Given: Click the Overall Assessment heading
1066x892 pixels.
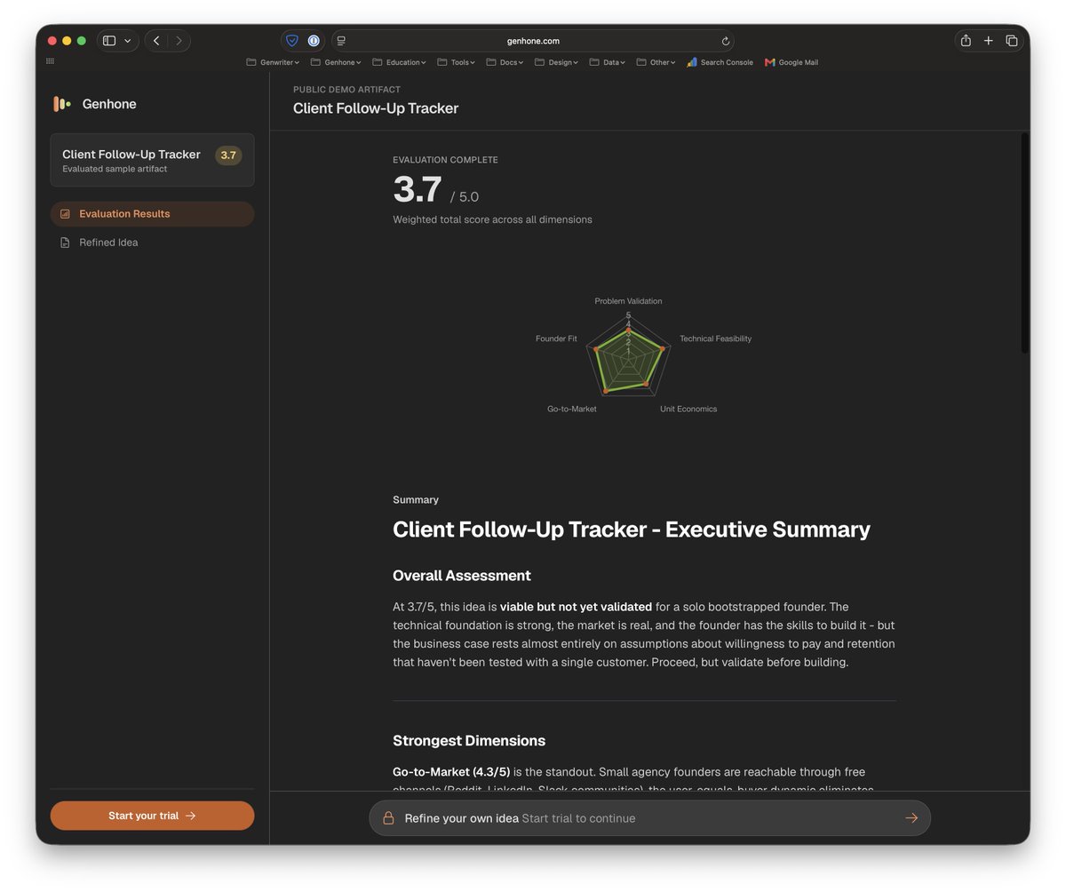Looking at the screenshot, I should click(462, 576).
